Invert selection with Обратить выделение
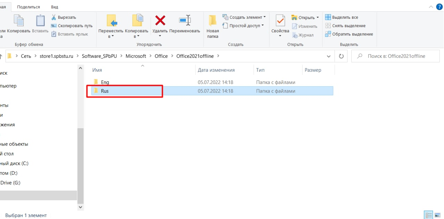 tap(349, 34)
